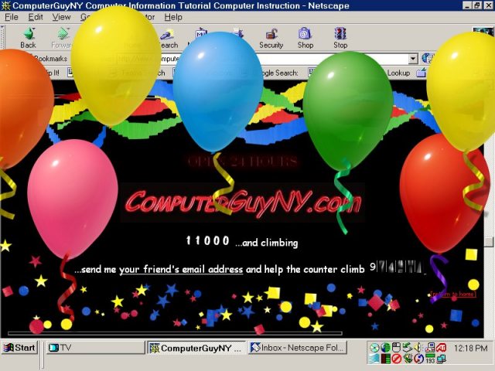The width and height of the screenshot is (495, 371).
Task: Click the 11000 counter text
Action: click(207, 240)
